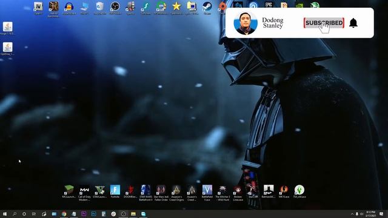Open the MK11 shortcut

click(284, 191)
